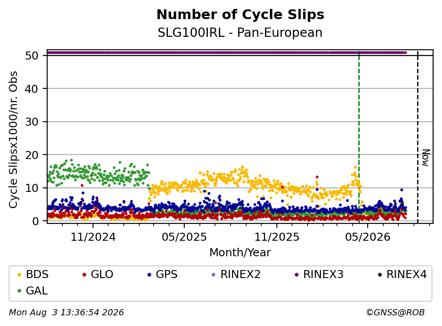Click the BDS yellow legend marker
Image resolution: width=442 pixels, height=326 pixels.
[x=19, y=274]
